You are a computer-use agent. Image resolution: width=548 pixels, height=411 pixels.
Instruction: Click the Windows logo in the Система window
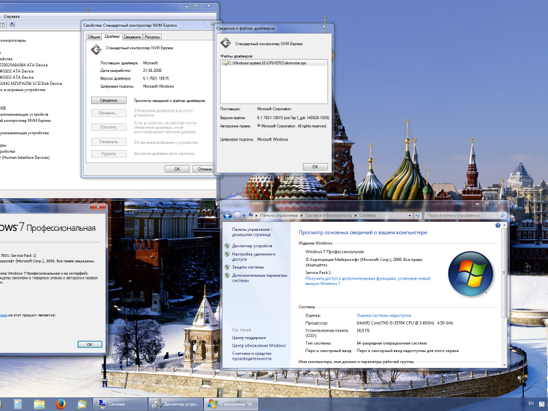(471, 273)
